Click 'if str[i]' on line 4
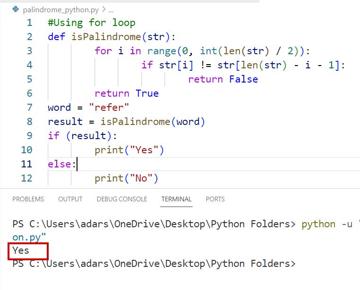 (x=167, y=65)
